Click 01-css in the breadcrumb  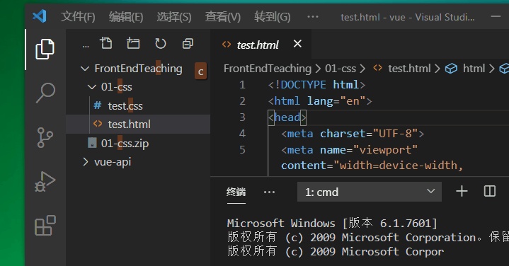pyautogui.click(x=341, y=69)
